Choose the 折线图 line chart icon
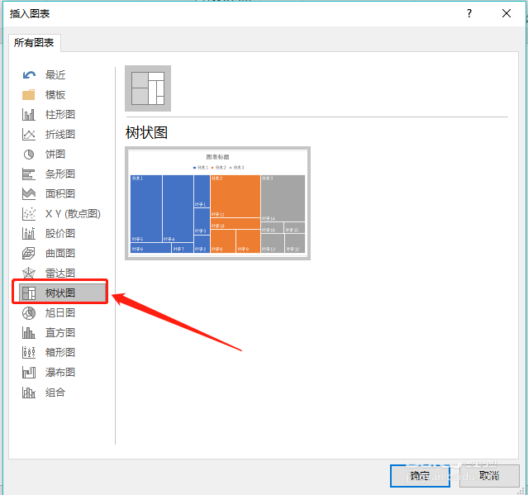528x495 pixels. click(x=29, y=135)
